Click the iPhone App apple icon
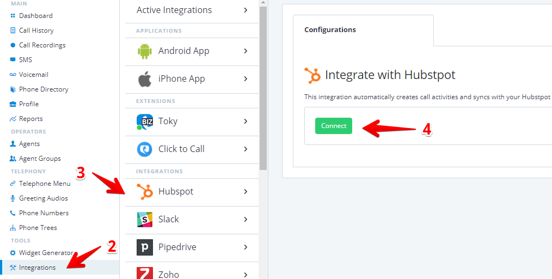Image resolution: width=552 pixels, height=279 pixels. click(144, 79)
